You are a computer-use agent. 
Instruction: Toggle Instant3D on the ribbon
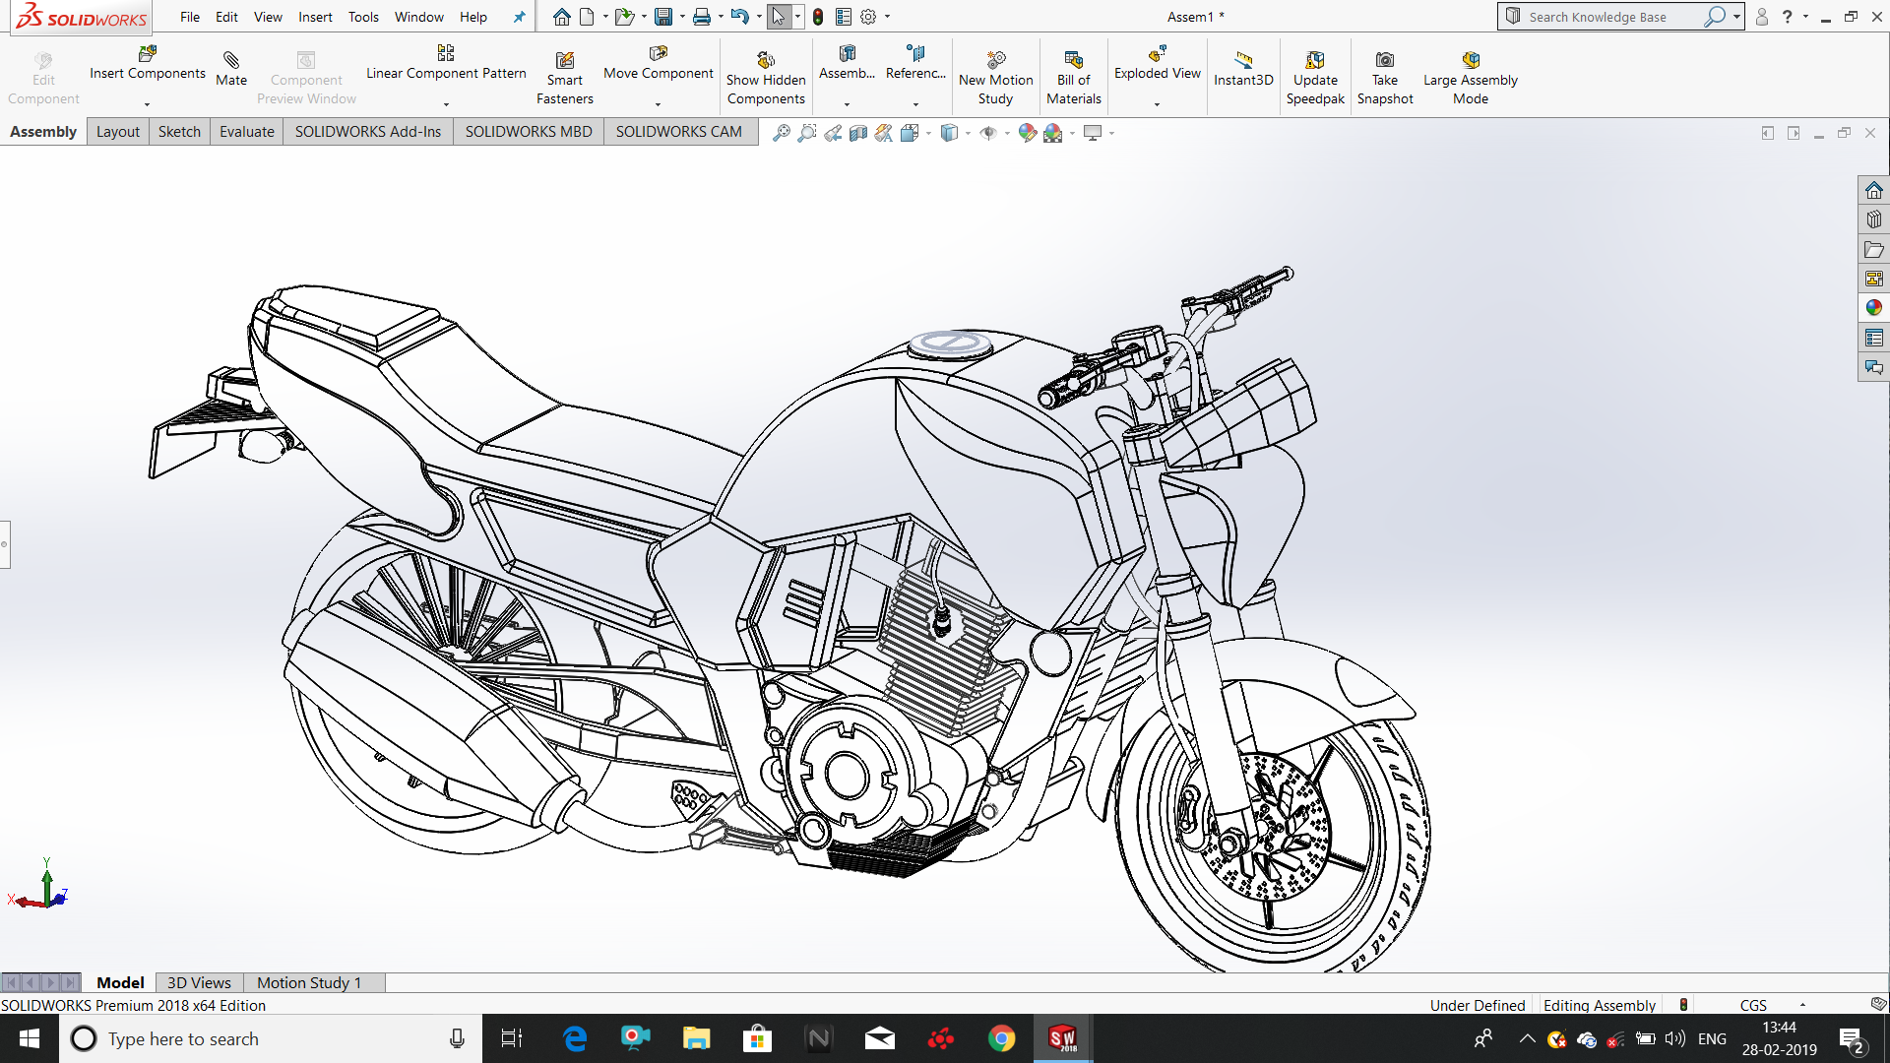click(1242, 69)
